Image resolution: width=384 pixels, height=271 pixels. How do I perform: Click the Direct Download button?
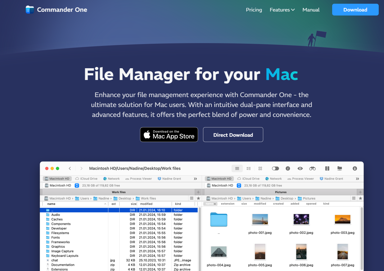[233, 135]
